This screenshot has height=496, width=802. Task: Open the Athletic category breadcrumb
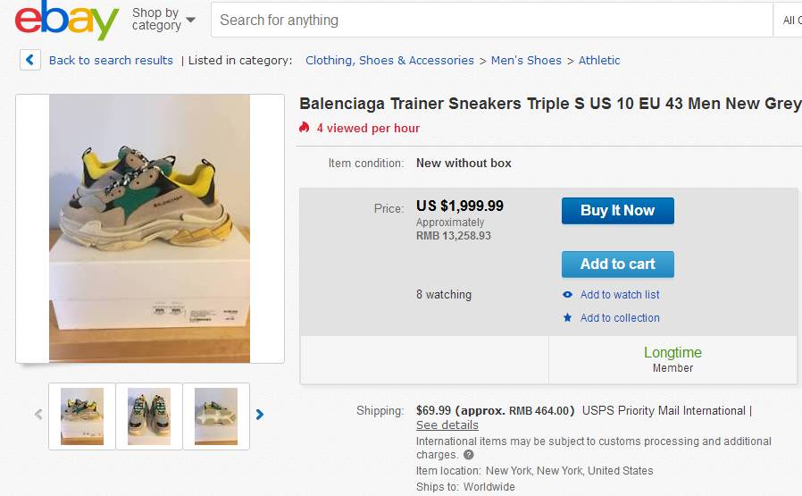click(x=599, y=61)
